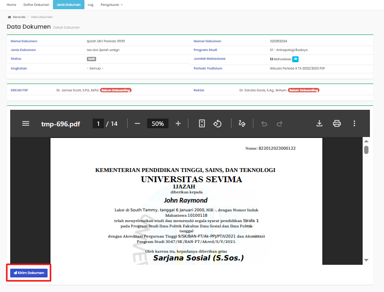
Task: Rotate the PDF counterclockwise
Action: coord(217,124)
